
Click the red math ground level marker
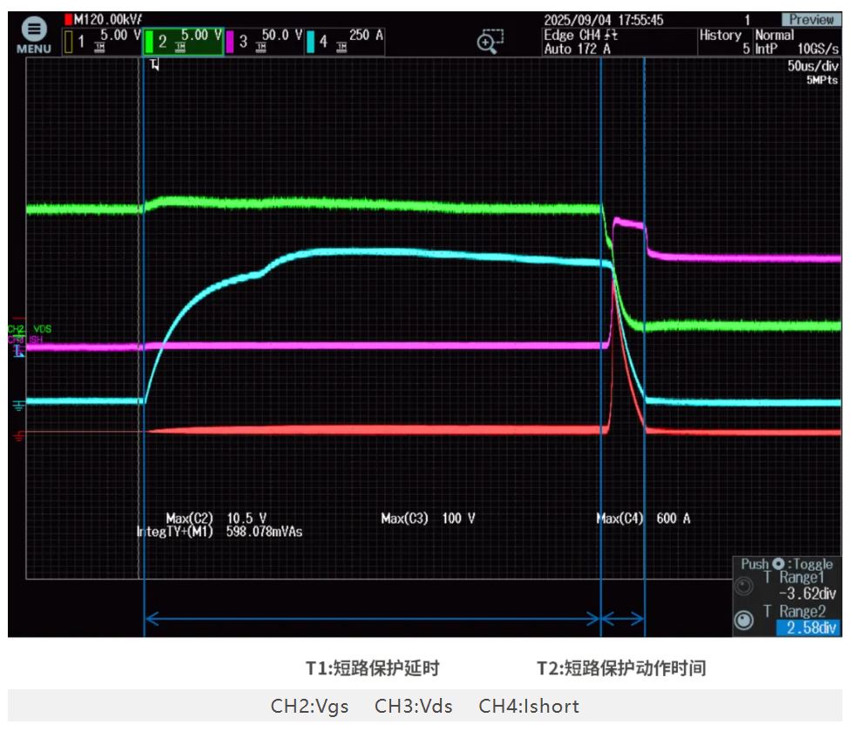point(18,434)
